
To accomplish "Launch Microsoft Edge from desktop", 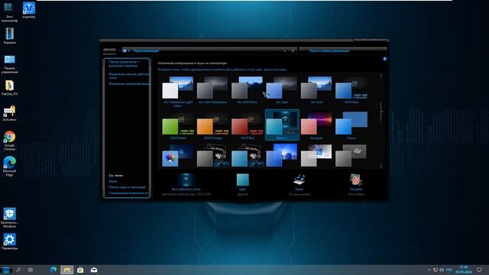I will (x=9, y=167).
